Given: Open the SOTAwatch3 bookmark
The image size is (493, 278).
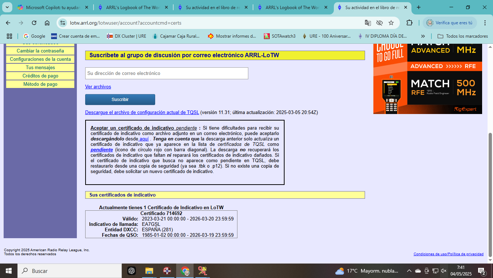Looking at the screenshot, I should pyautogui.click(x=279, y=36).
